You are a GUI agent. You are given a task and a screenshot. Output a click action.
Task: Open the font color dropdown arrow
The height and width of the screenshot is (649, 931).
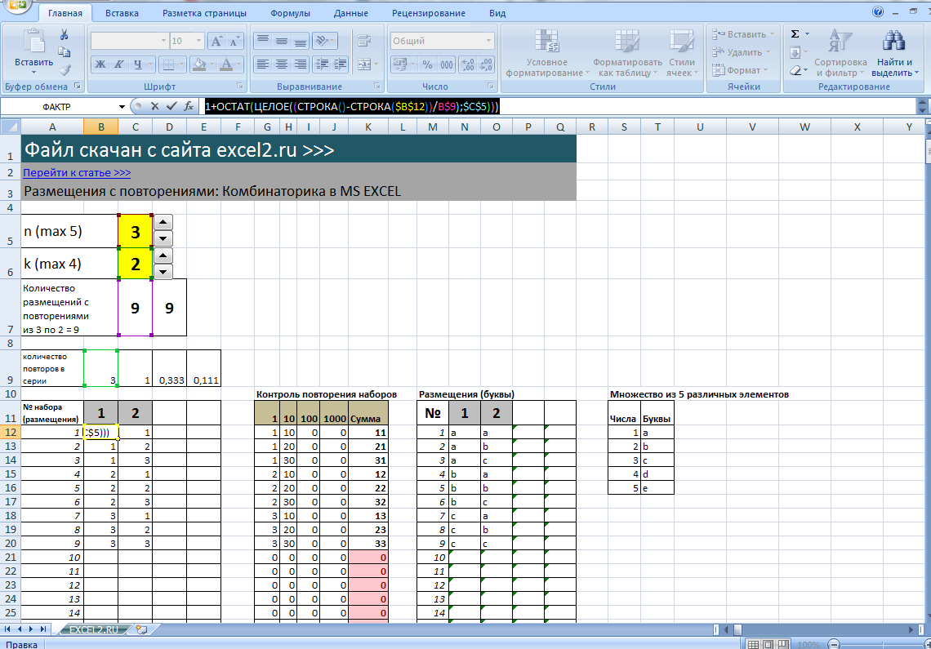point(238,64)
